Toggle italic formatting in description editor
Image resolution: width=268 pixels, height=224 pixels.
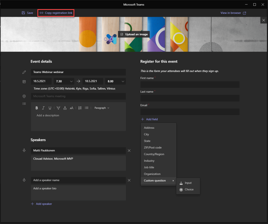[x=43, y=108]
